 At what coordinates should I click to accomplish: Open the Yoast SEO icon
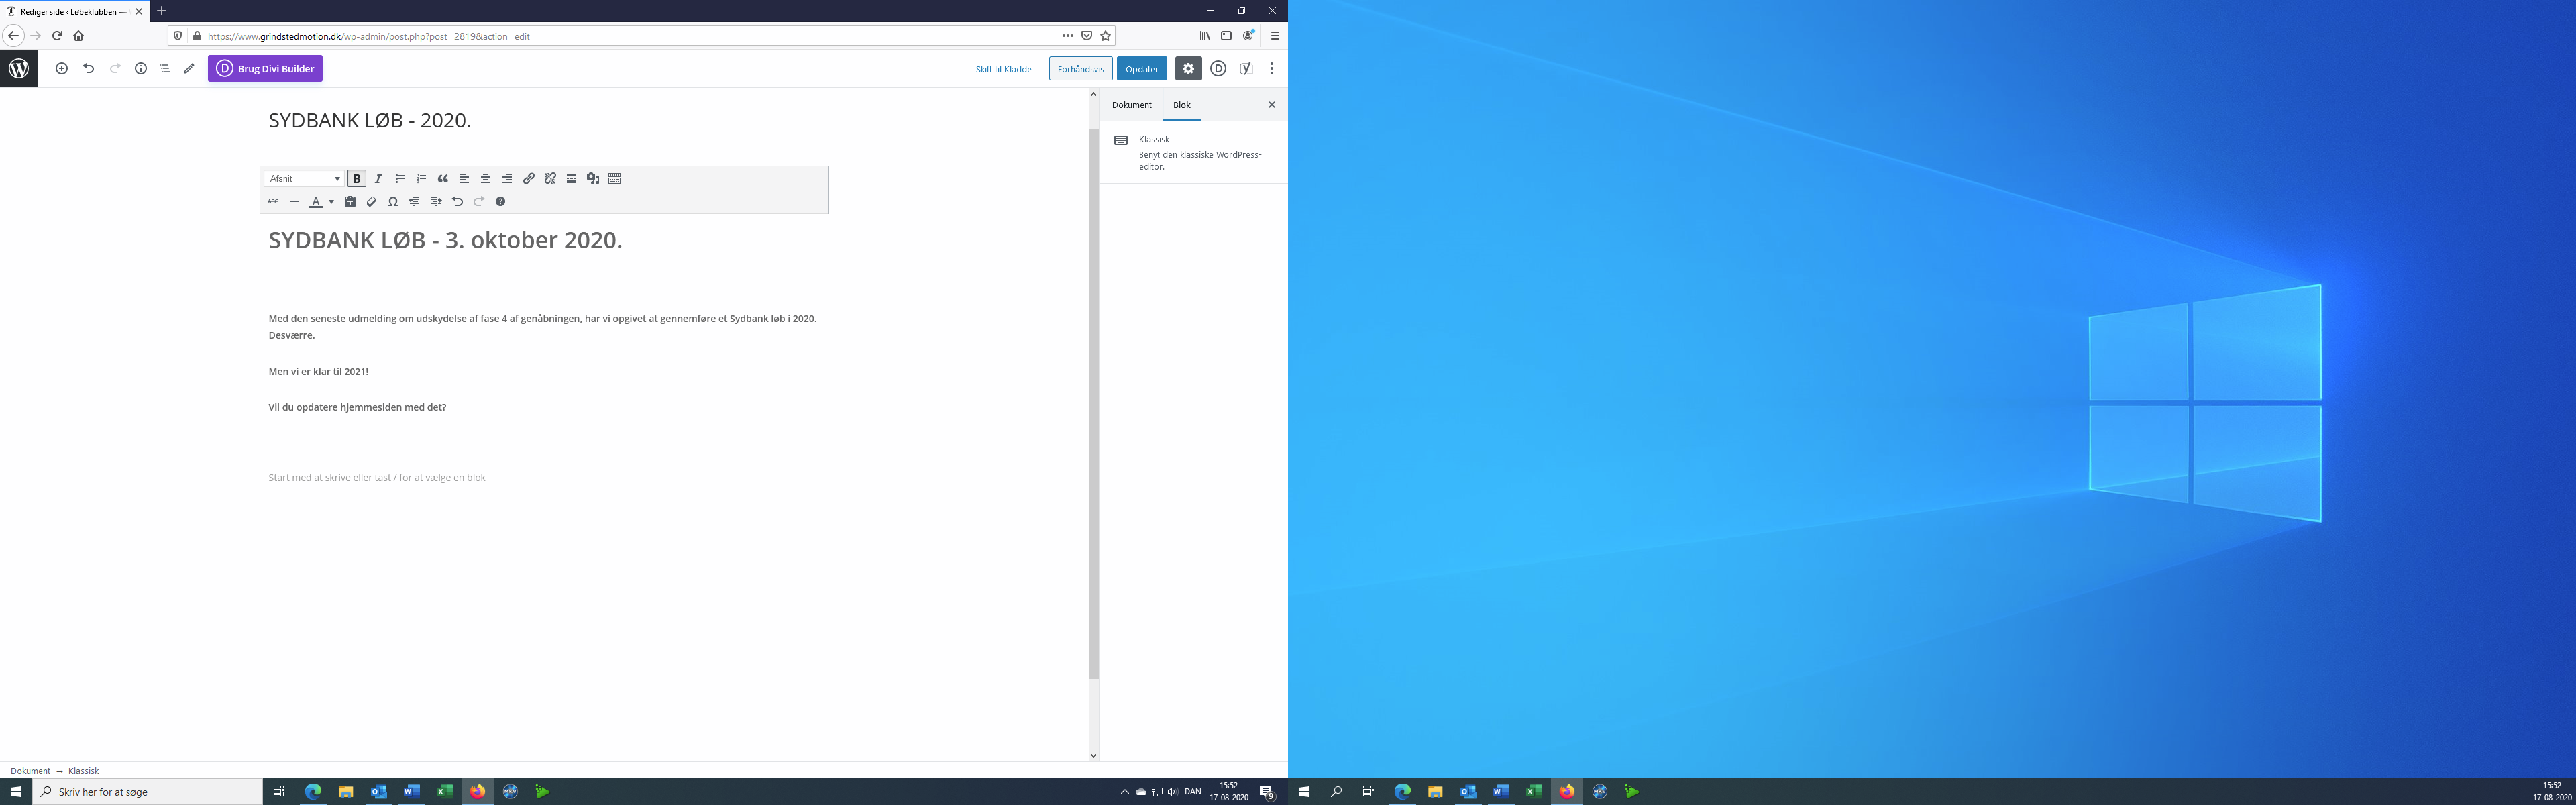[1247, 69]
